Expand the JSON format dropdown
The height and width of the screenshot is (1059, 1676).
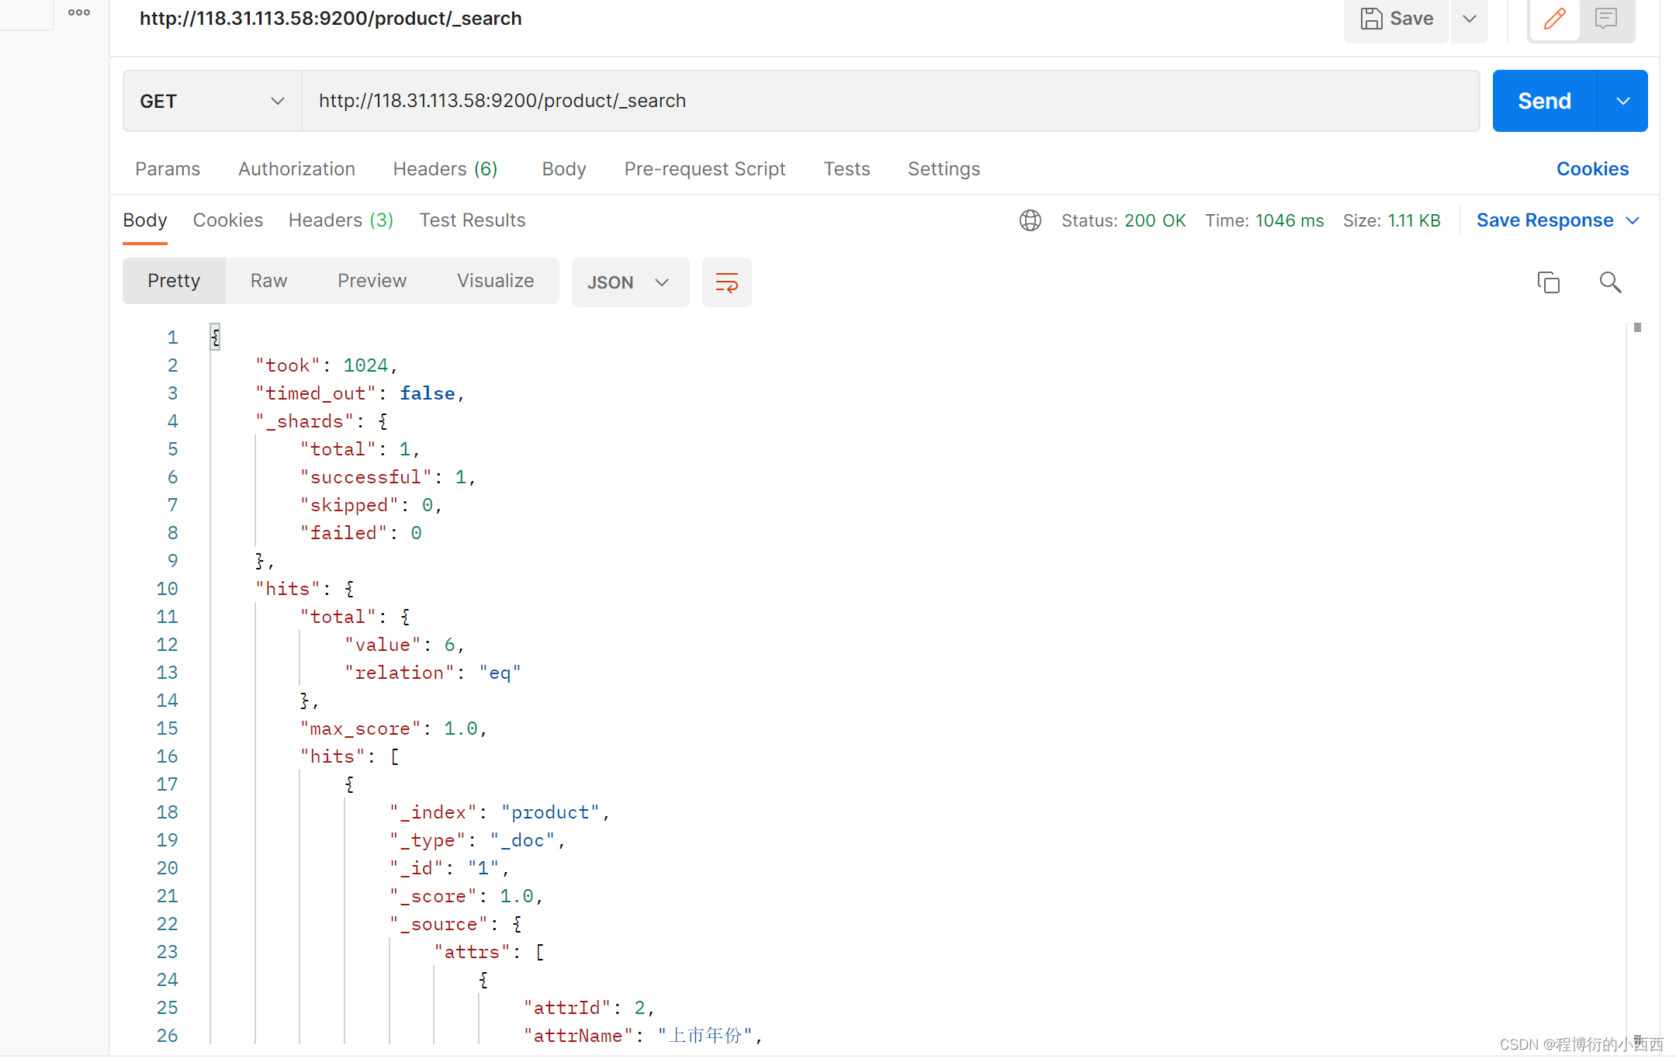[x=629, y=282]
